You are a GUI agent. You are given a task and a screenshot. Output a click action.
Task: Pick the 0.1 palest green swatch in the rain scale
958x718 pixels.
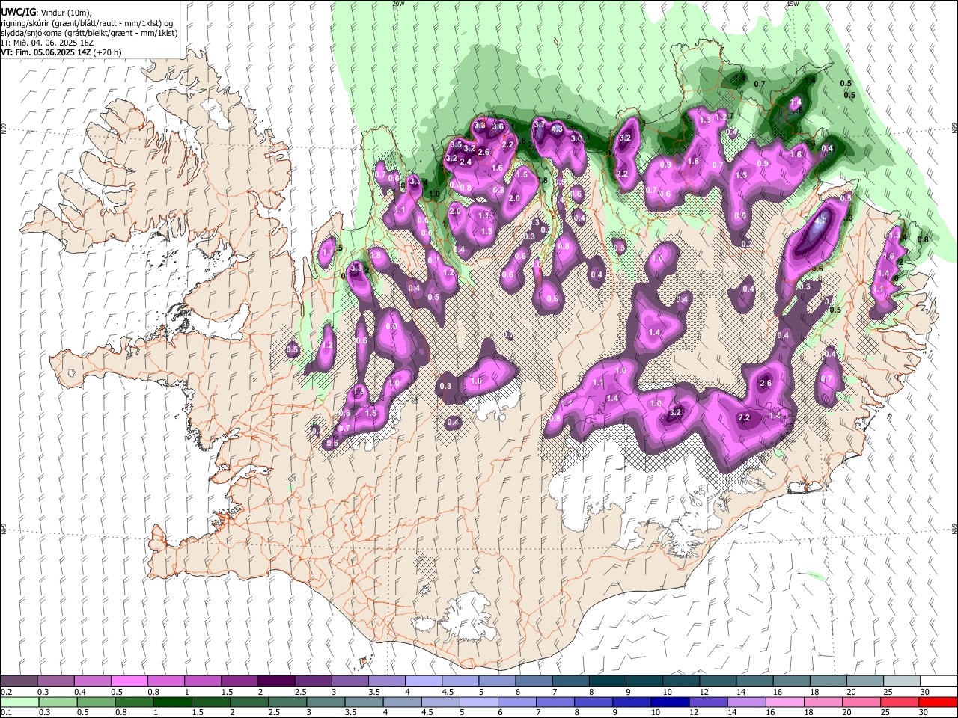pos(19,702)
